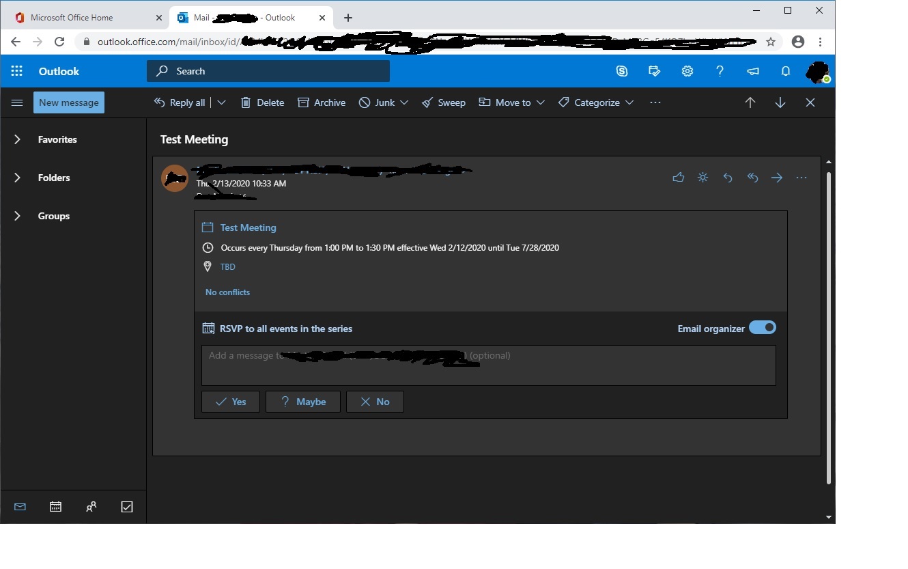Like the message with thumbs-up icon

pyautogui.click(x=679, y=178)
